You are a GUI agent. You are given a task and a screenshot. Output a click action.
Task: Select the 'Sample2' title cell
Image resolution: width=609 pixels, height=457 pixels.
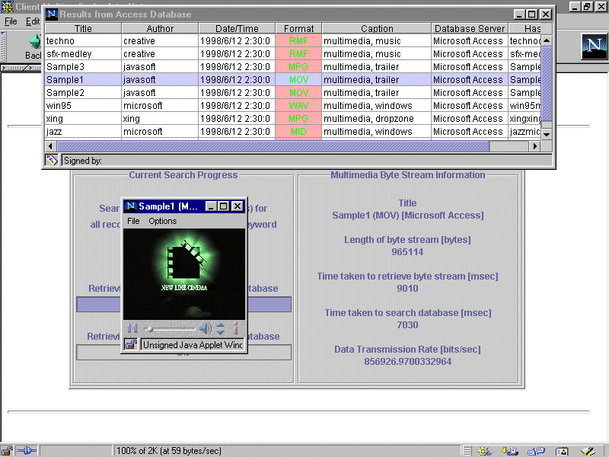83,92
